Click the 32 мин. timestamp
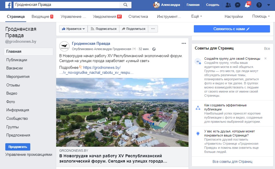275x169 pixels. [x=144, y=49]
